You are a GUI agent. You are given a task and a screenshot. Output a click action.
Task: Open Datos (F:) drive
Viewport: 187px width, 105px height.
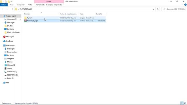coord(11,78)
